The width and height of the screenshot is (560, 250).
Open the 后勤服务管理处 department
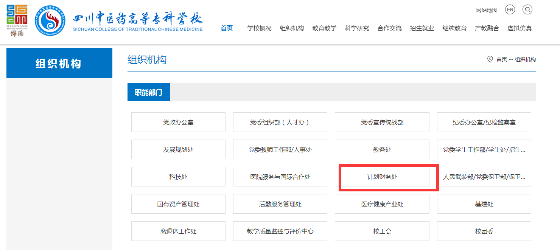pyautogui.click(x=280, y=204)
